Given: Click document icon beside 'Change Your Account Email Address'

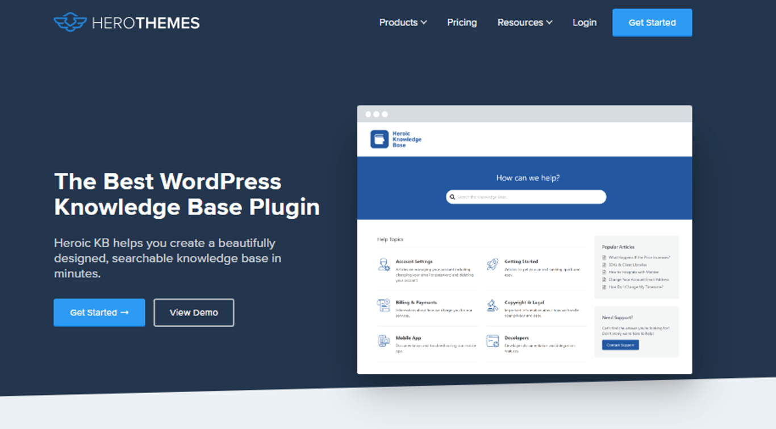Looking at the screenshot, I should point(604,280).
